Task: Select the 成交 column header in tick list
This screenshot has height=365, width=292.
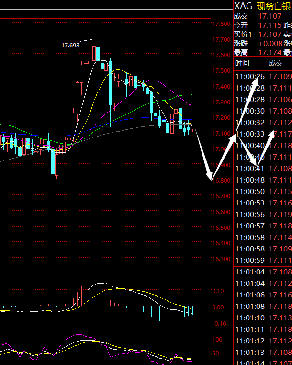Action: pyautogui.click(x=276, y=63)
